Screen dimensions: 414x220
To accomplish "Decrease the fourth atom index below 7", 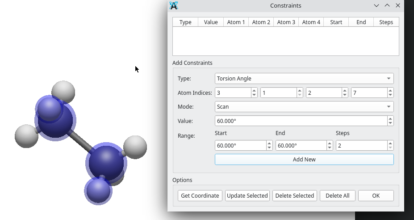I will 390,95.
